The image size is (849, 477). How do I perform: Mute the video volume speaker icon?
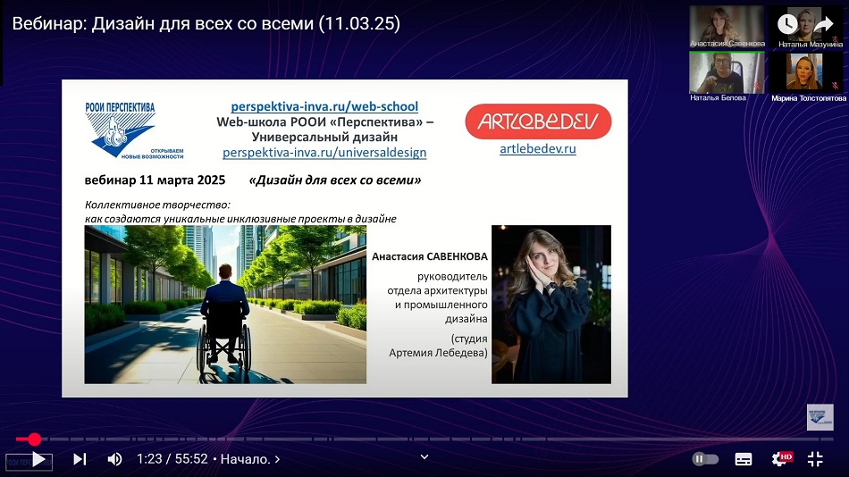(115, 459)
